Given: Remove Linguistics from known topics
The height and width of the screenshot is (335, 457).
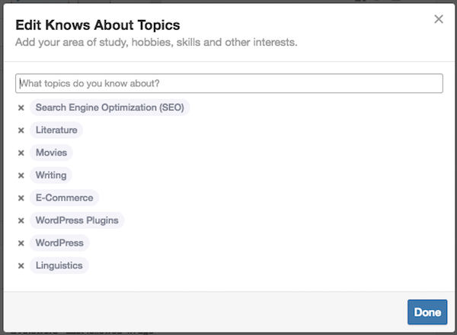Looking at the screenshot, I should click(x=21, y=266).
